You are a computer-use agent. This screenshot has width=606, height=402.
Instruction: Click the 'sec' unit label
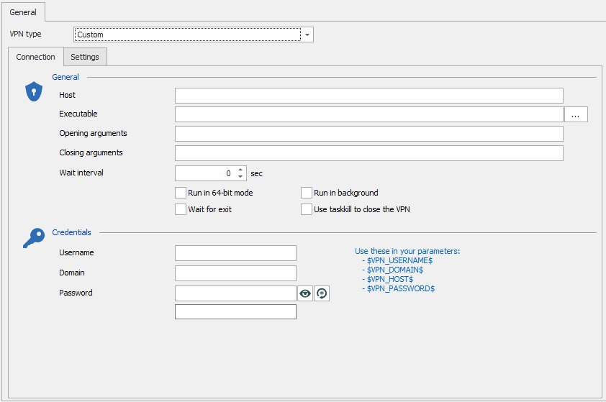(x=256, y=173)
